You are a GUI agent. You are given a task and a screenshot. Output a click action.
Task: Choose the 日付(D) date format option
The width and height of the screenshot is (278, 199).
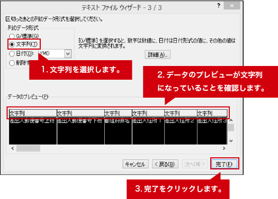click(12, 53)
